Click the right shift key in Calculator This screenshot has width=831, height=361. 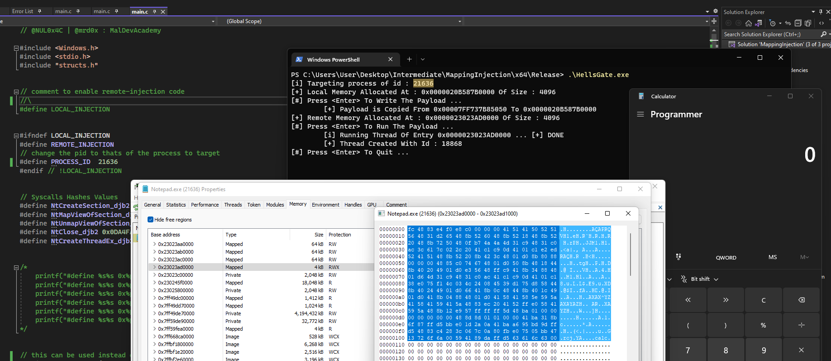pyautogui.click(x=726, y=300)
